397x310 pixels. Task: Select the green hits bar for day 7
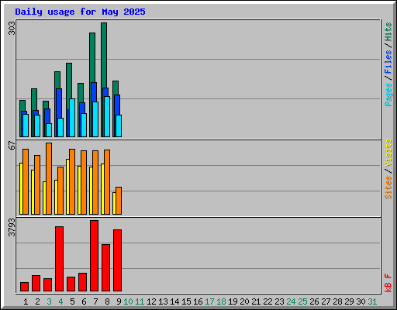point(92,57)
